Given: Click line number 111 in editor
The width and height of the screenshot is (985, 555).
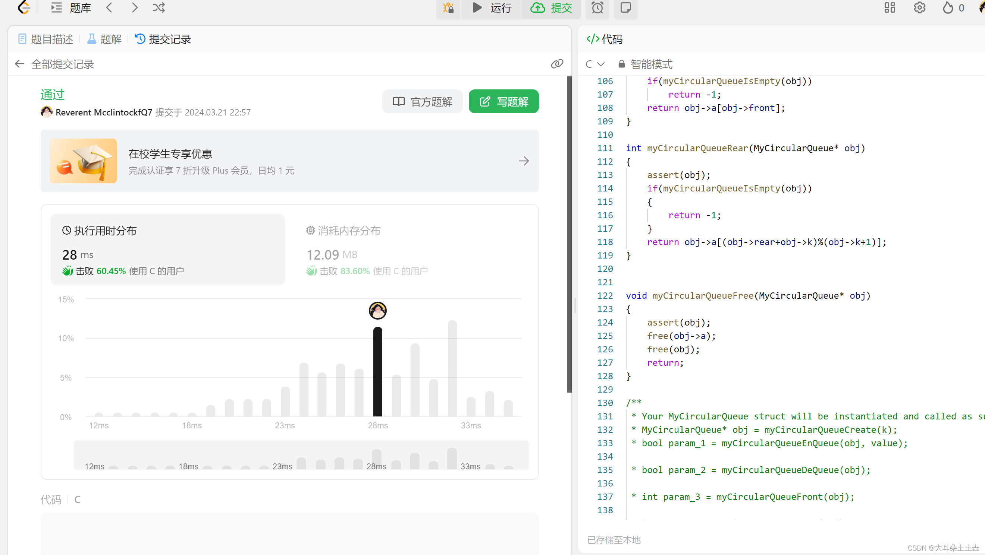Looking at the screenshot, I should [605, 148].
